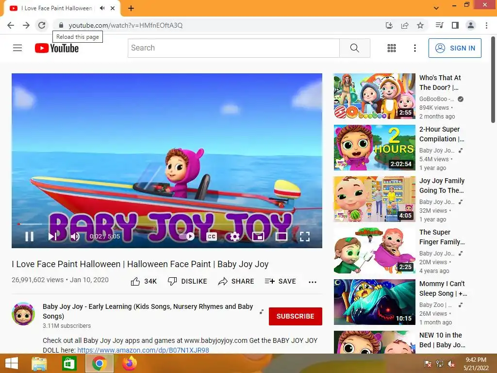
Task: Select Mommy I Can't Sleep Song title
Action: 443,288
